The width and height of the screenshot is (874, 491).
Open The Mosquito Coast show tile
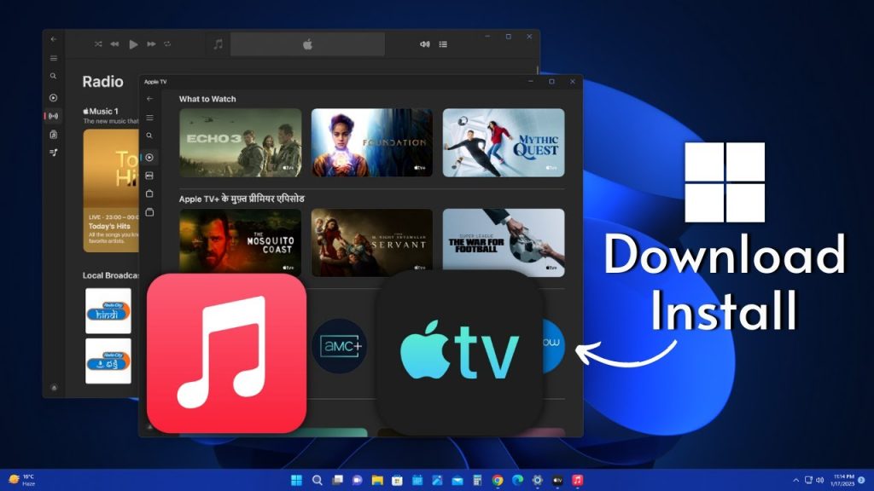(x=240, y=243)
